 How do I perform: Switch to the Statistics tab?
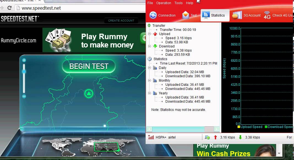coord(215,15)
